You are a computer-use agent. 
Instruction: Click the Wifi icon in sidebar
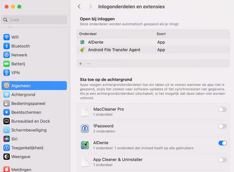click(x=7, y=37)
